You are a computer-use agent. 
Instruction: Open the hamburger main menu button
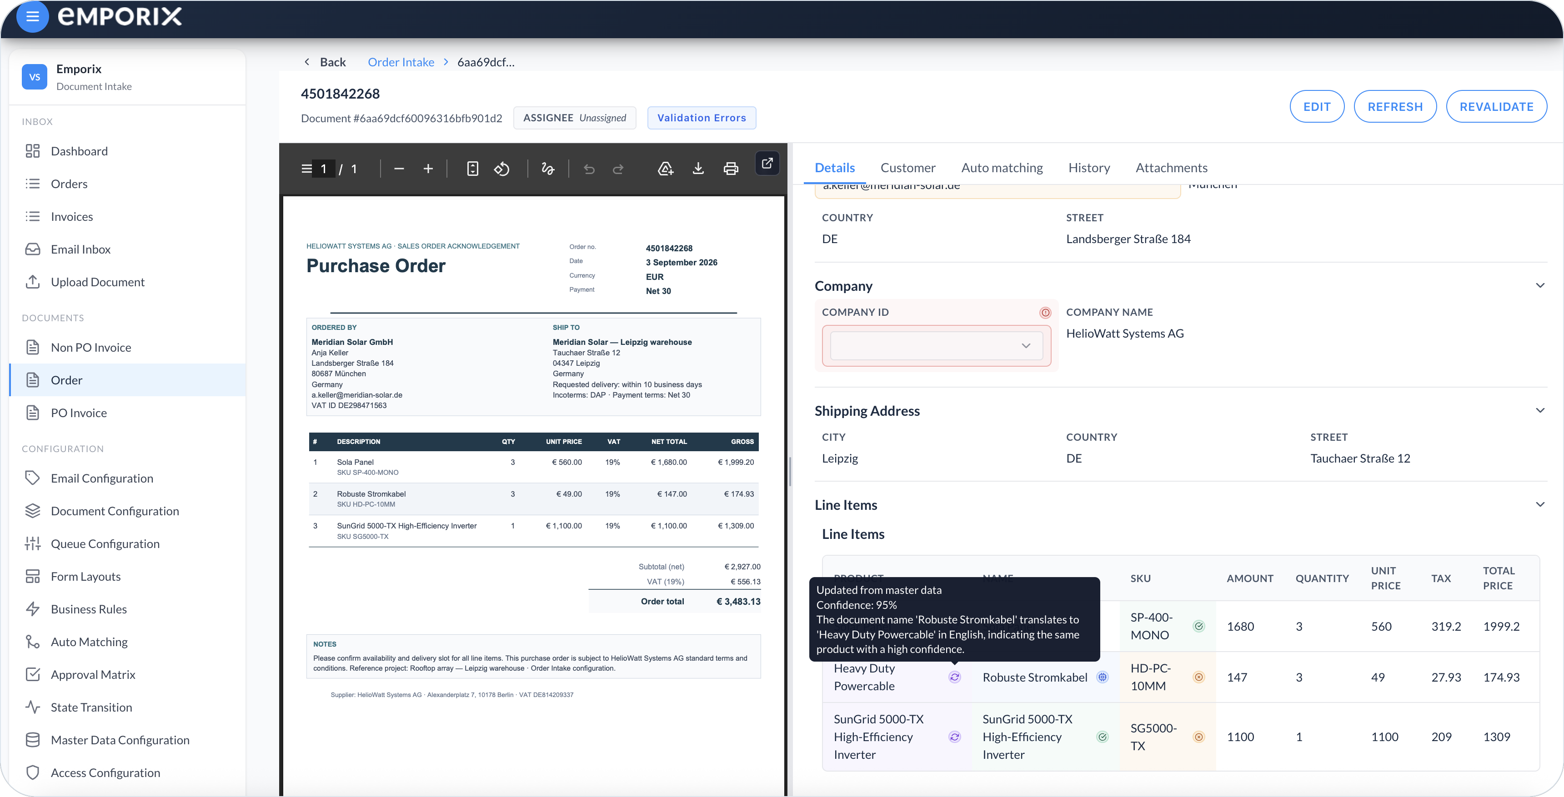coord(33,16)
